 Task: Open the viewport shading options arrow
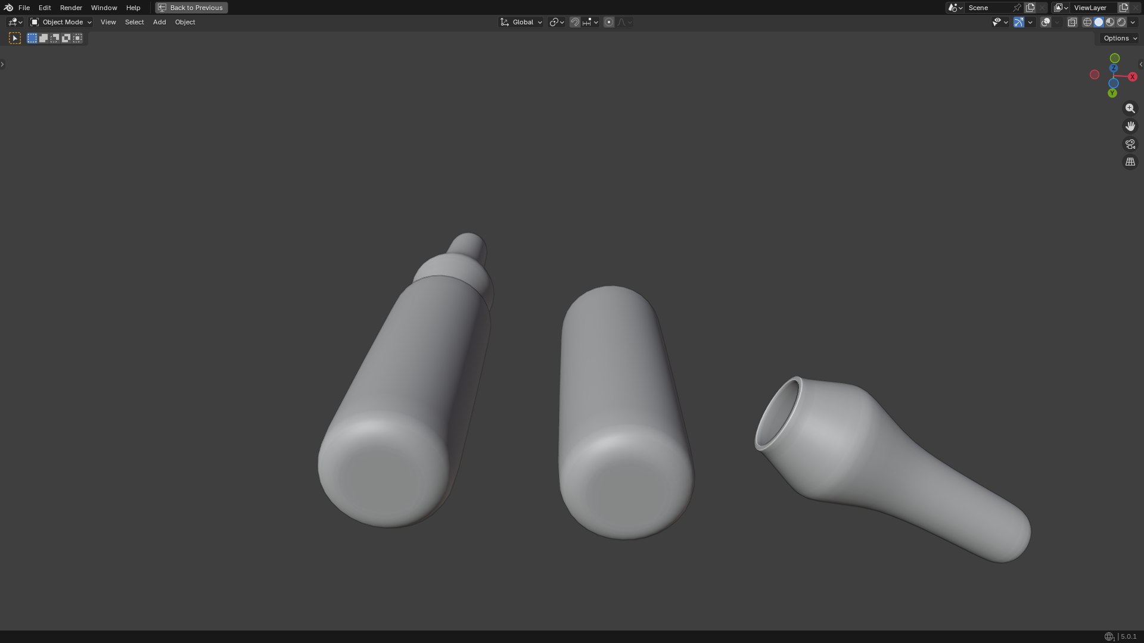[x=1133, y=22]
